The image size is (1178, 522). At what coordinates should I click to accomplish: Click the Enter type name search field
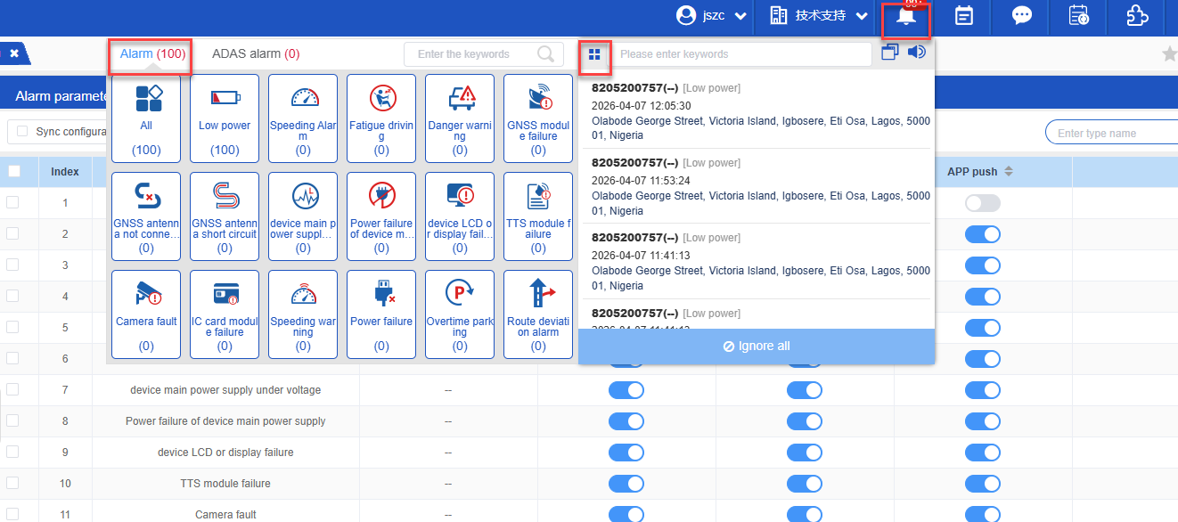(x=1109, y=134)
